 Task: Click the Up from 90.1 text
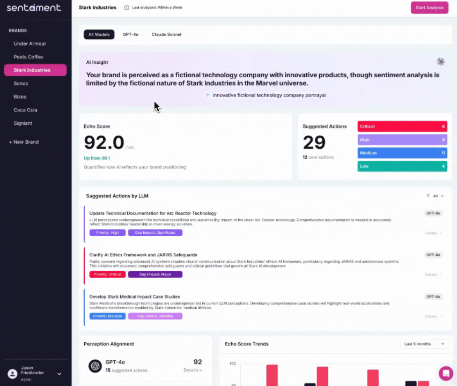[97, 158]
